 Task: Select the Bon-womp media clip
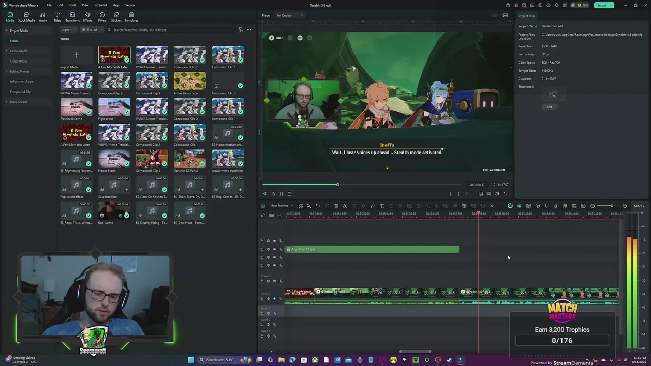(114, 210)
